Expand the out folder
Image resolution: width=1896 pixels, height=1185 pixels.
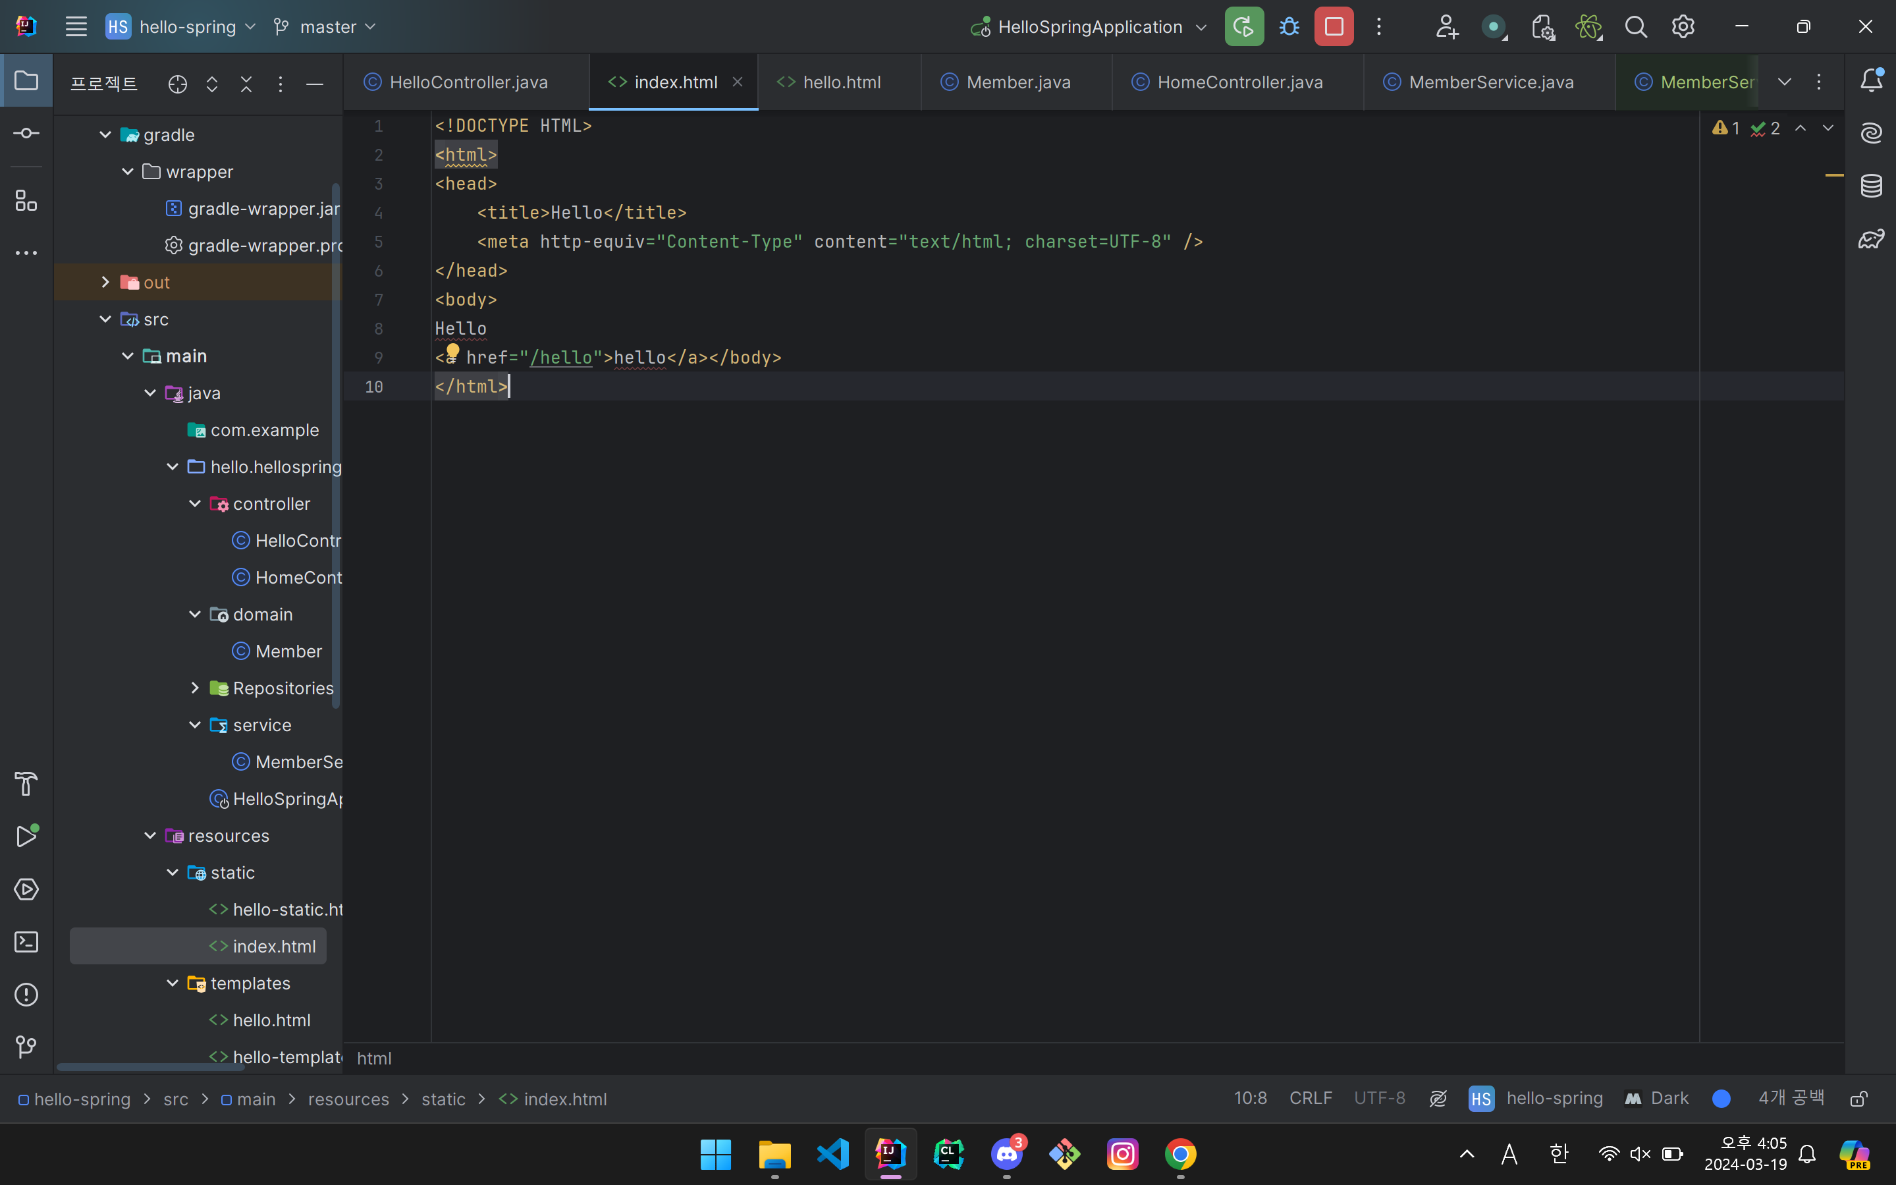[105, 281]
